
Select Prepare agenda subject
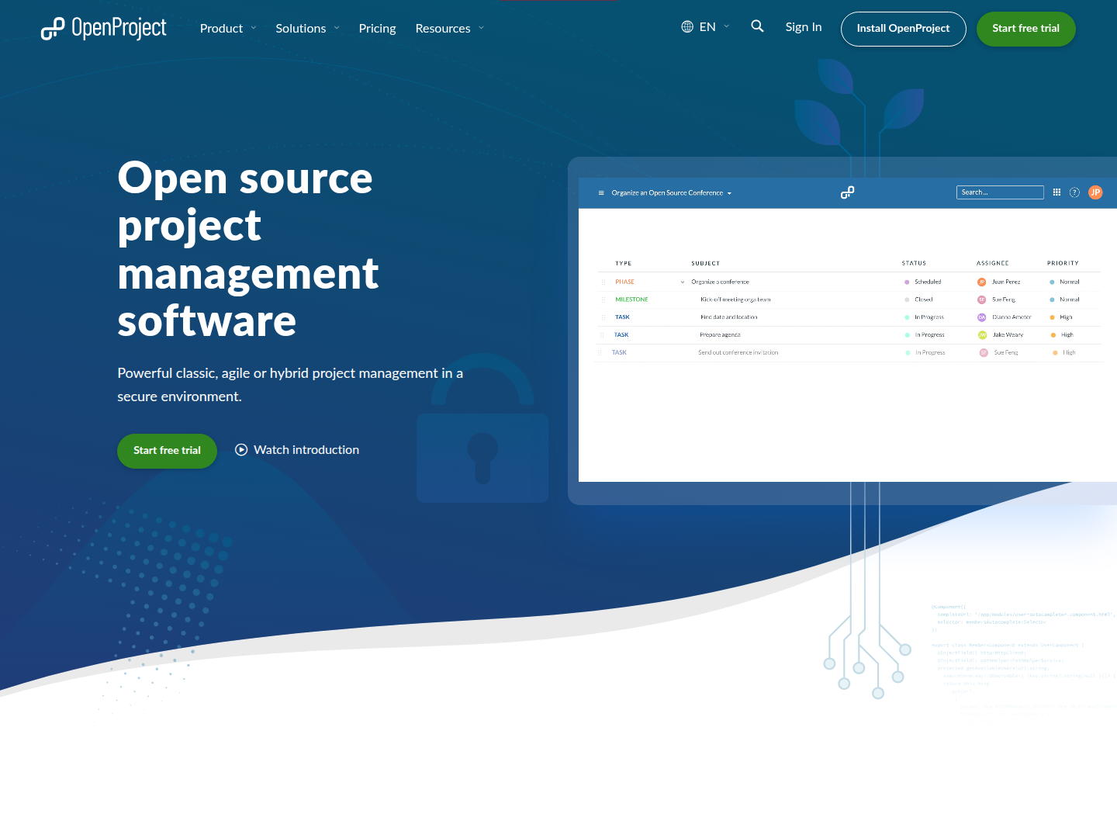pyautogui.click(x=720, y=335)
